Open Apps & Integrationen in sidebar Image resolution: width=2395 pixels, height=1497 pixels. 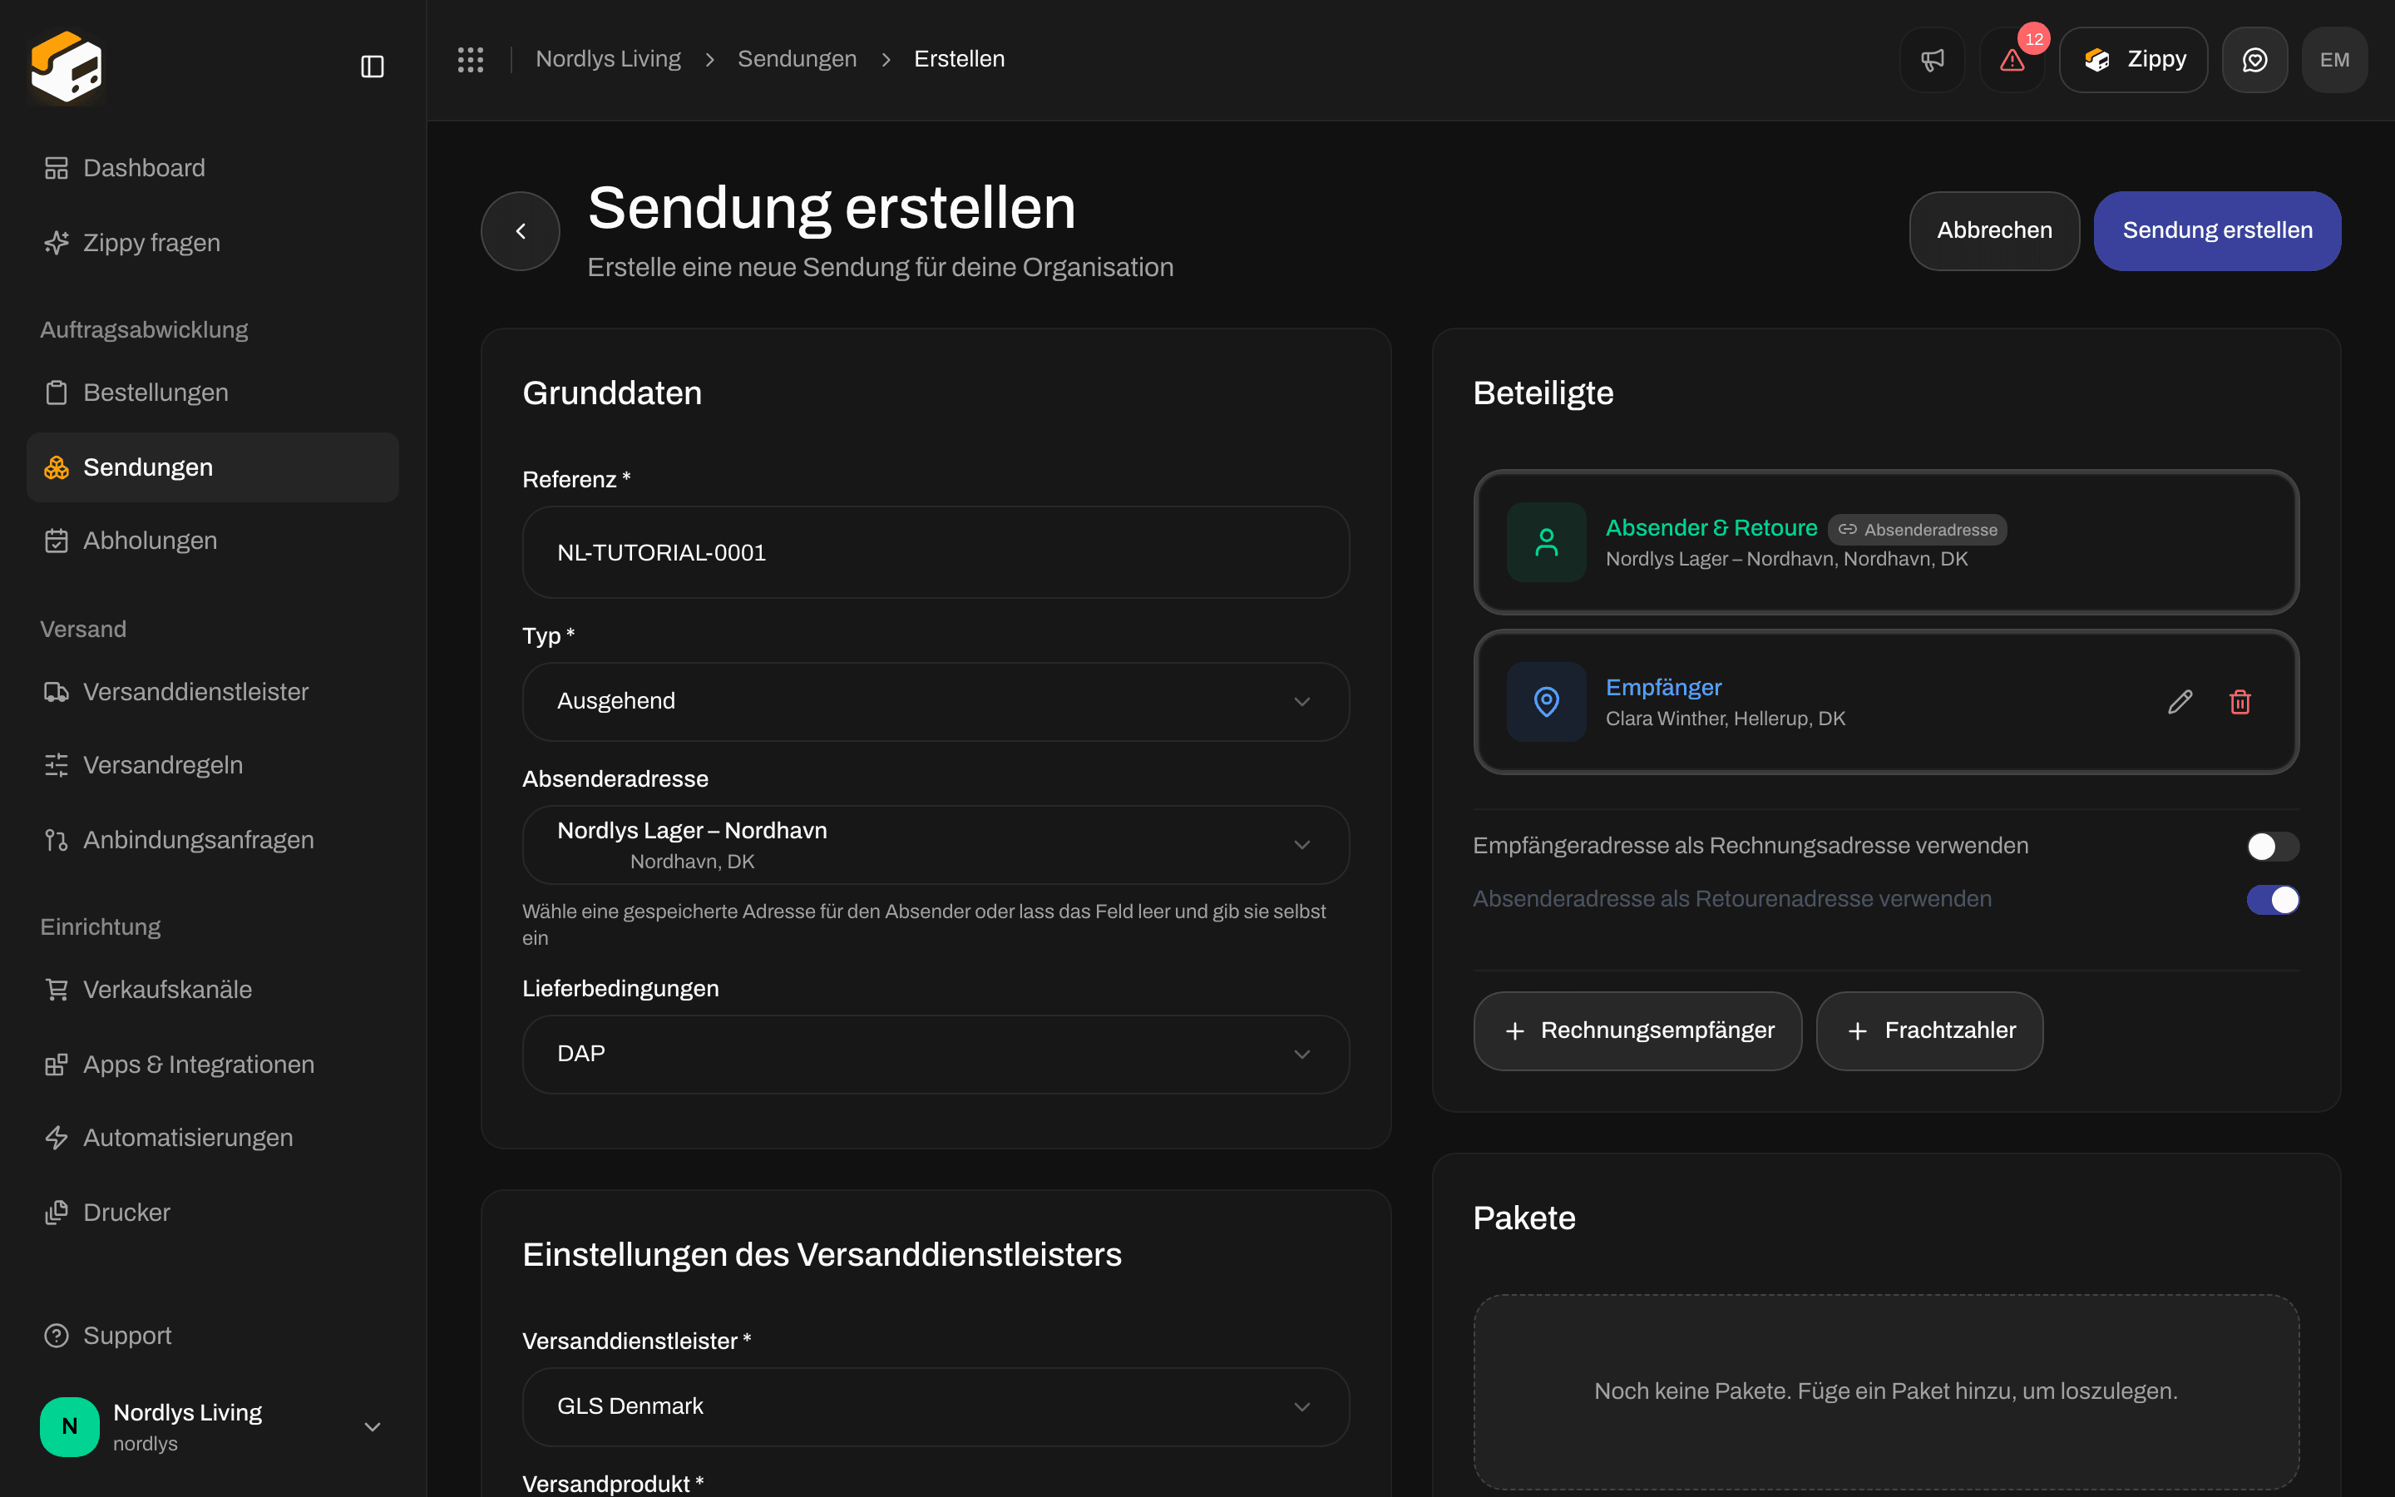tap(213, 1065)
